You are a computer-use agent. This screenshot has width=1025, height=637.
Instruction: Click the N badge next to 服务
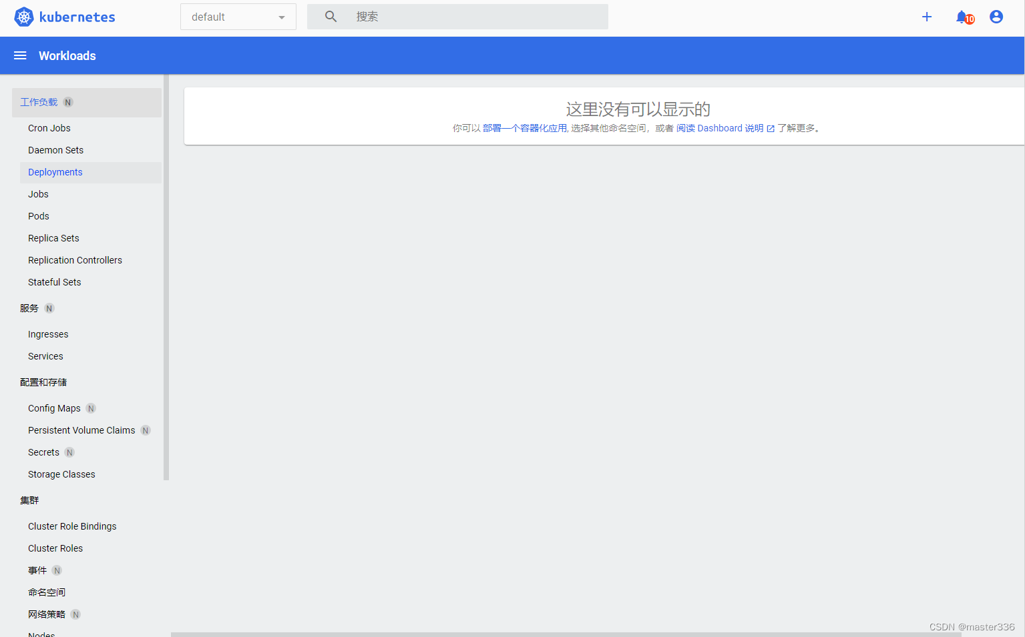(x=49, y=308)
